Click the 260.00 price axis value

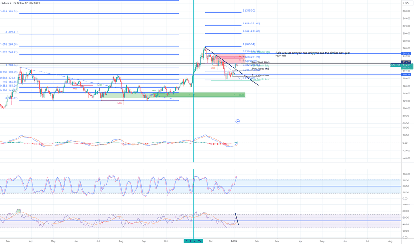pyautogui.click(x=406, y=48)
